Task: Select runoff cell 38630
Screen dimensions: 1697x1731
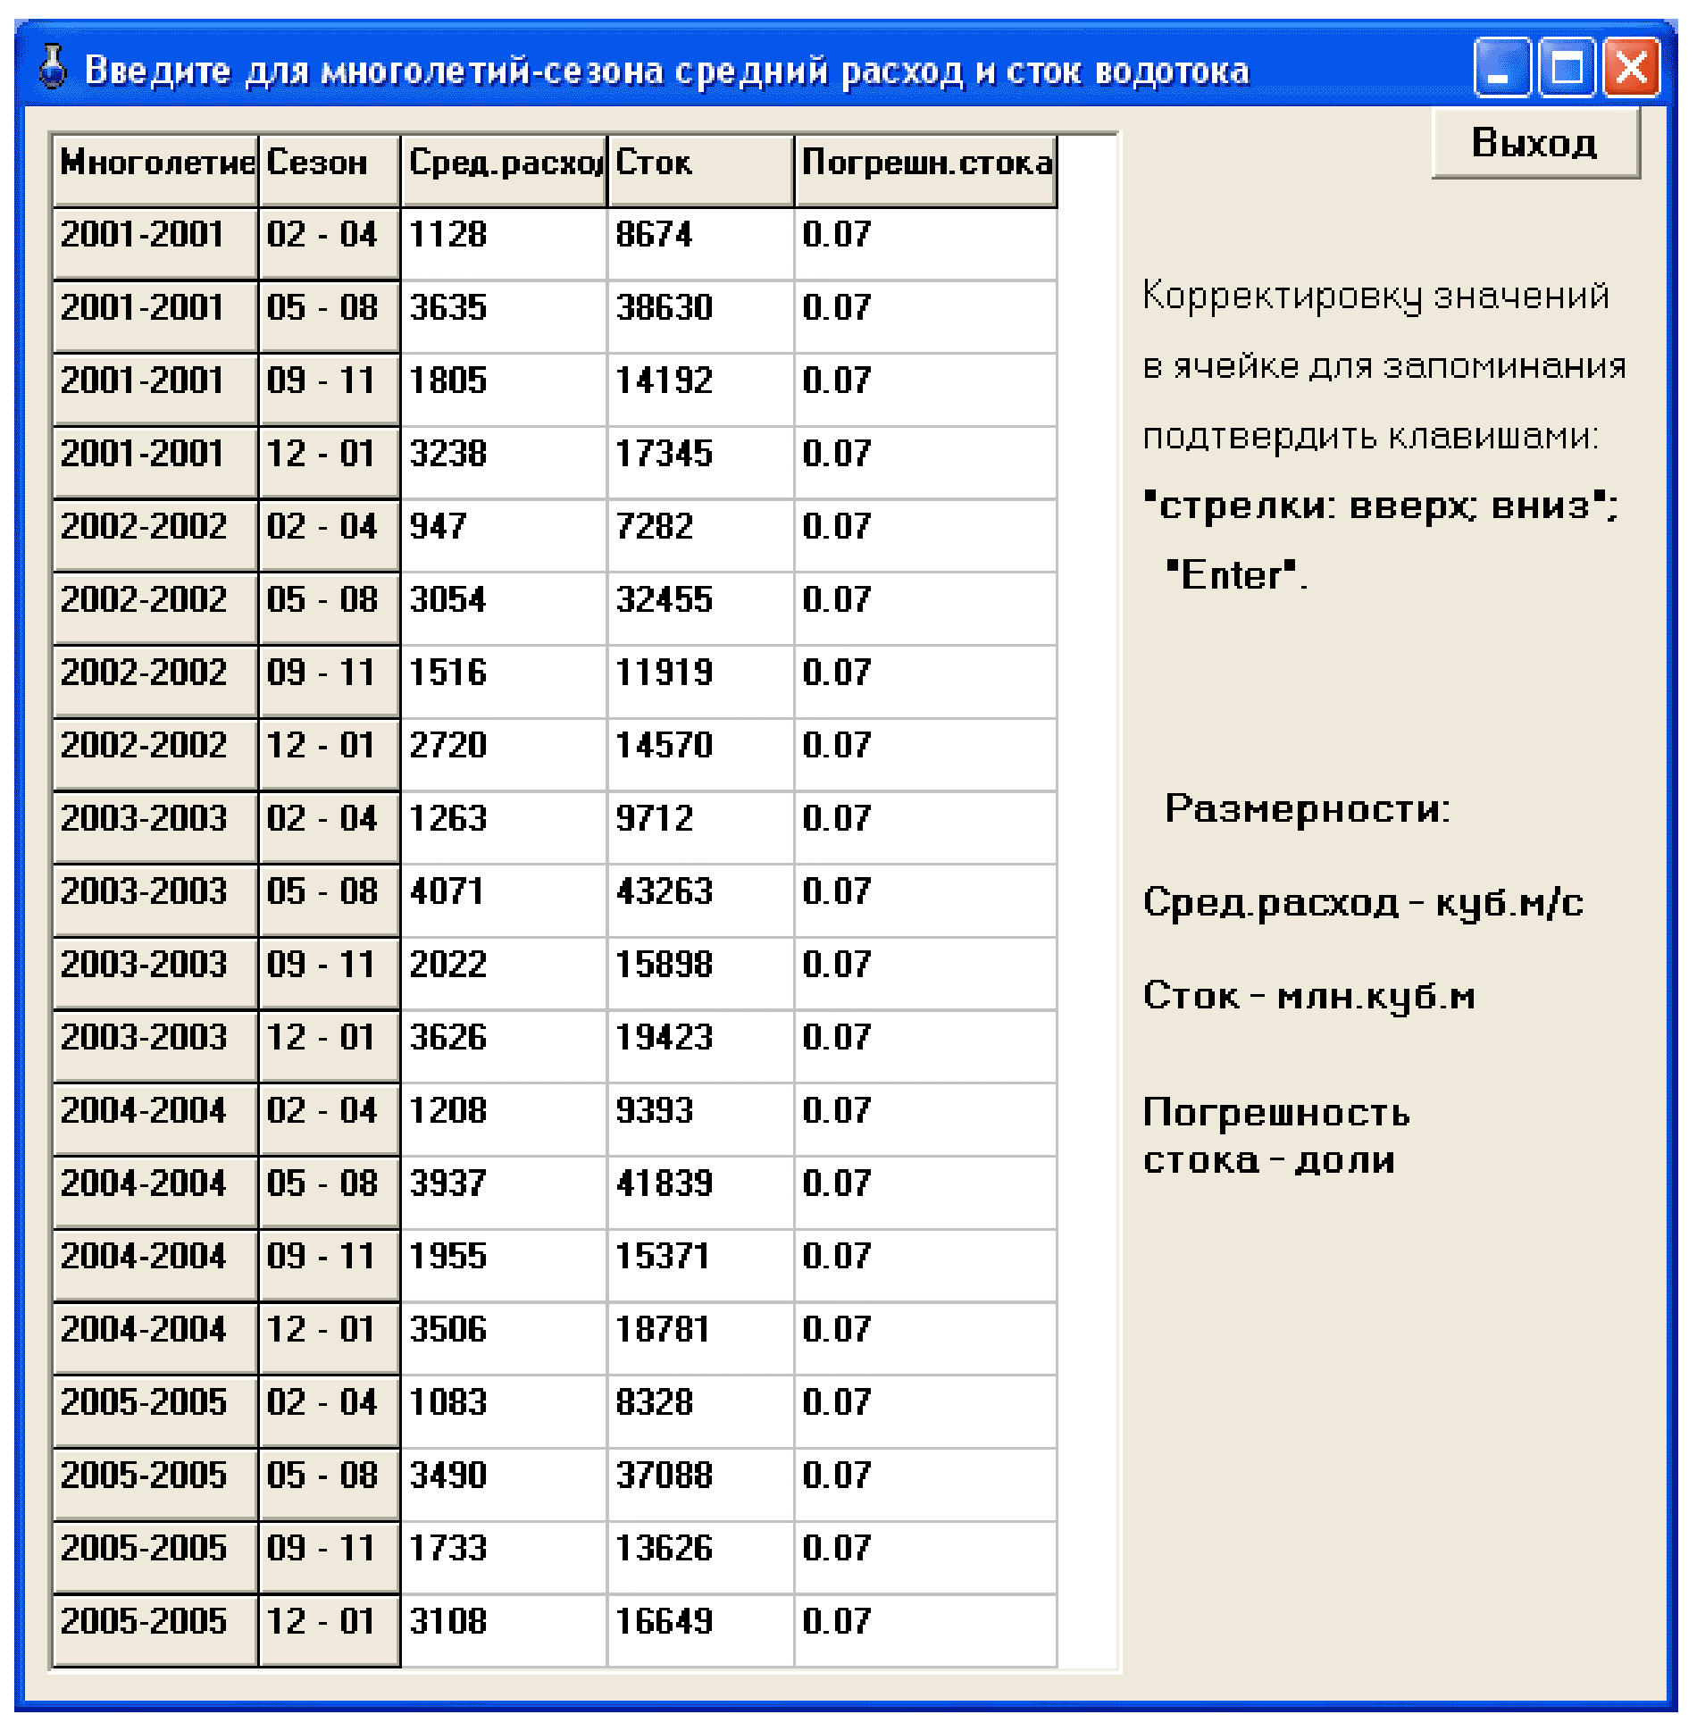Action: (700, 317)
